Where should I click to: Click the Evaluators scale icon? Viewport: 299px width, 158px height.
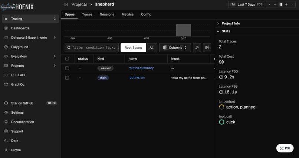tap(6, 56)
